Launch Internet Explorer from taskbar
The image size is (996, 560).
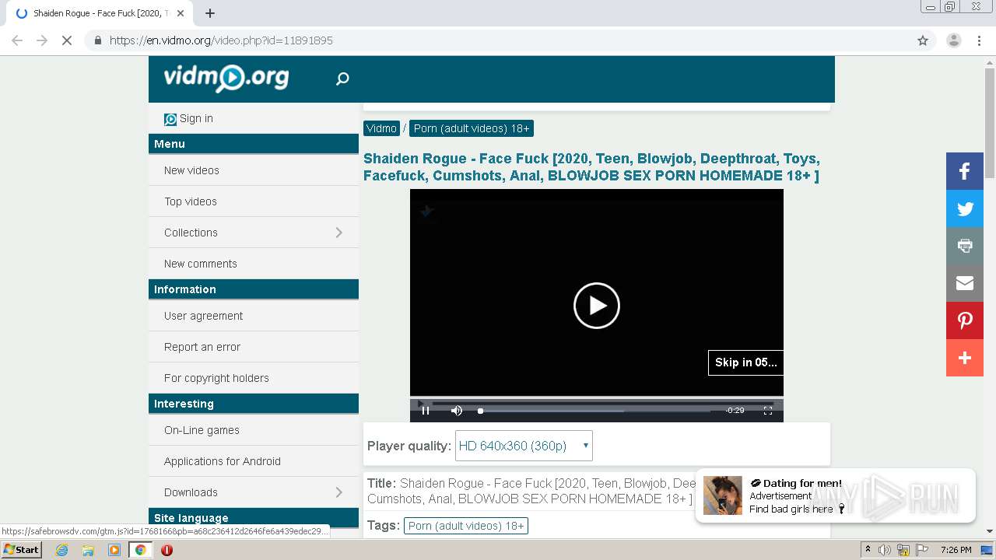62,550
